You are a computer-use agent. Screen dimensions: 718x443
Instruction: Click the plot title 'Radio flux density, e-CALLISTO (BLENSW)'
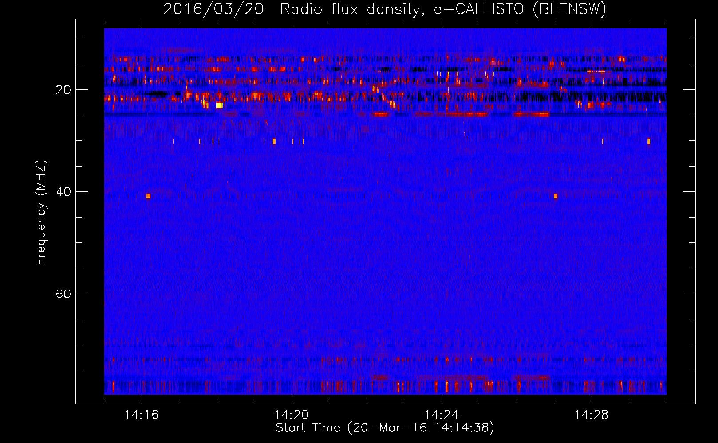[443, 9]
